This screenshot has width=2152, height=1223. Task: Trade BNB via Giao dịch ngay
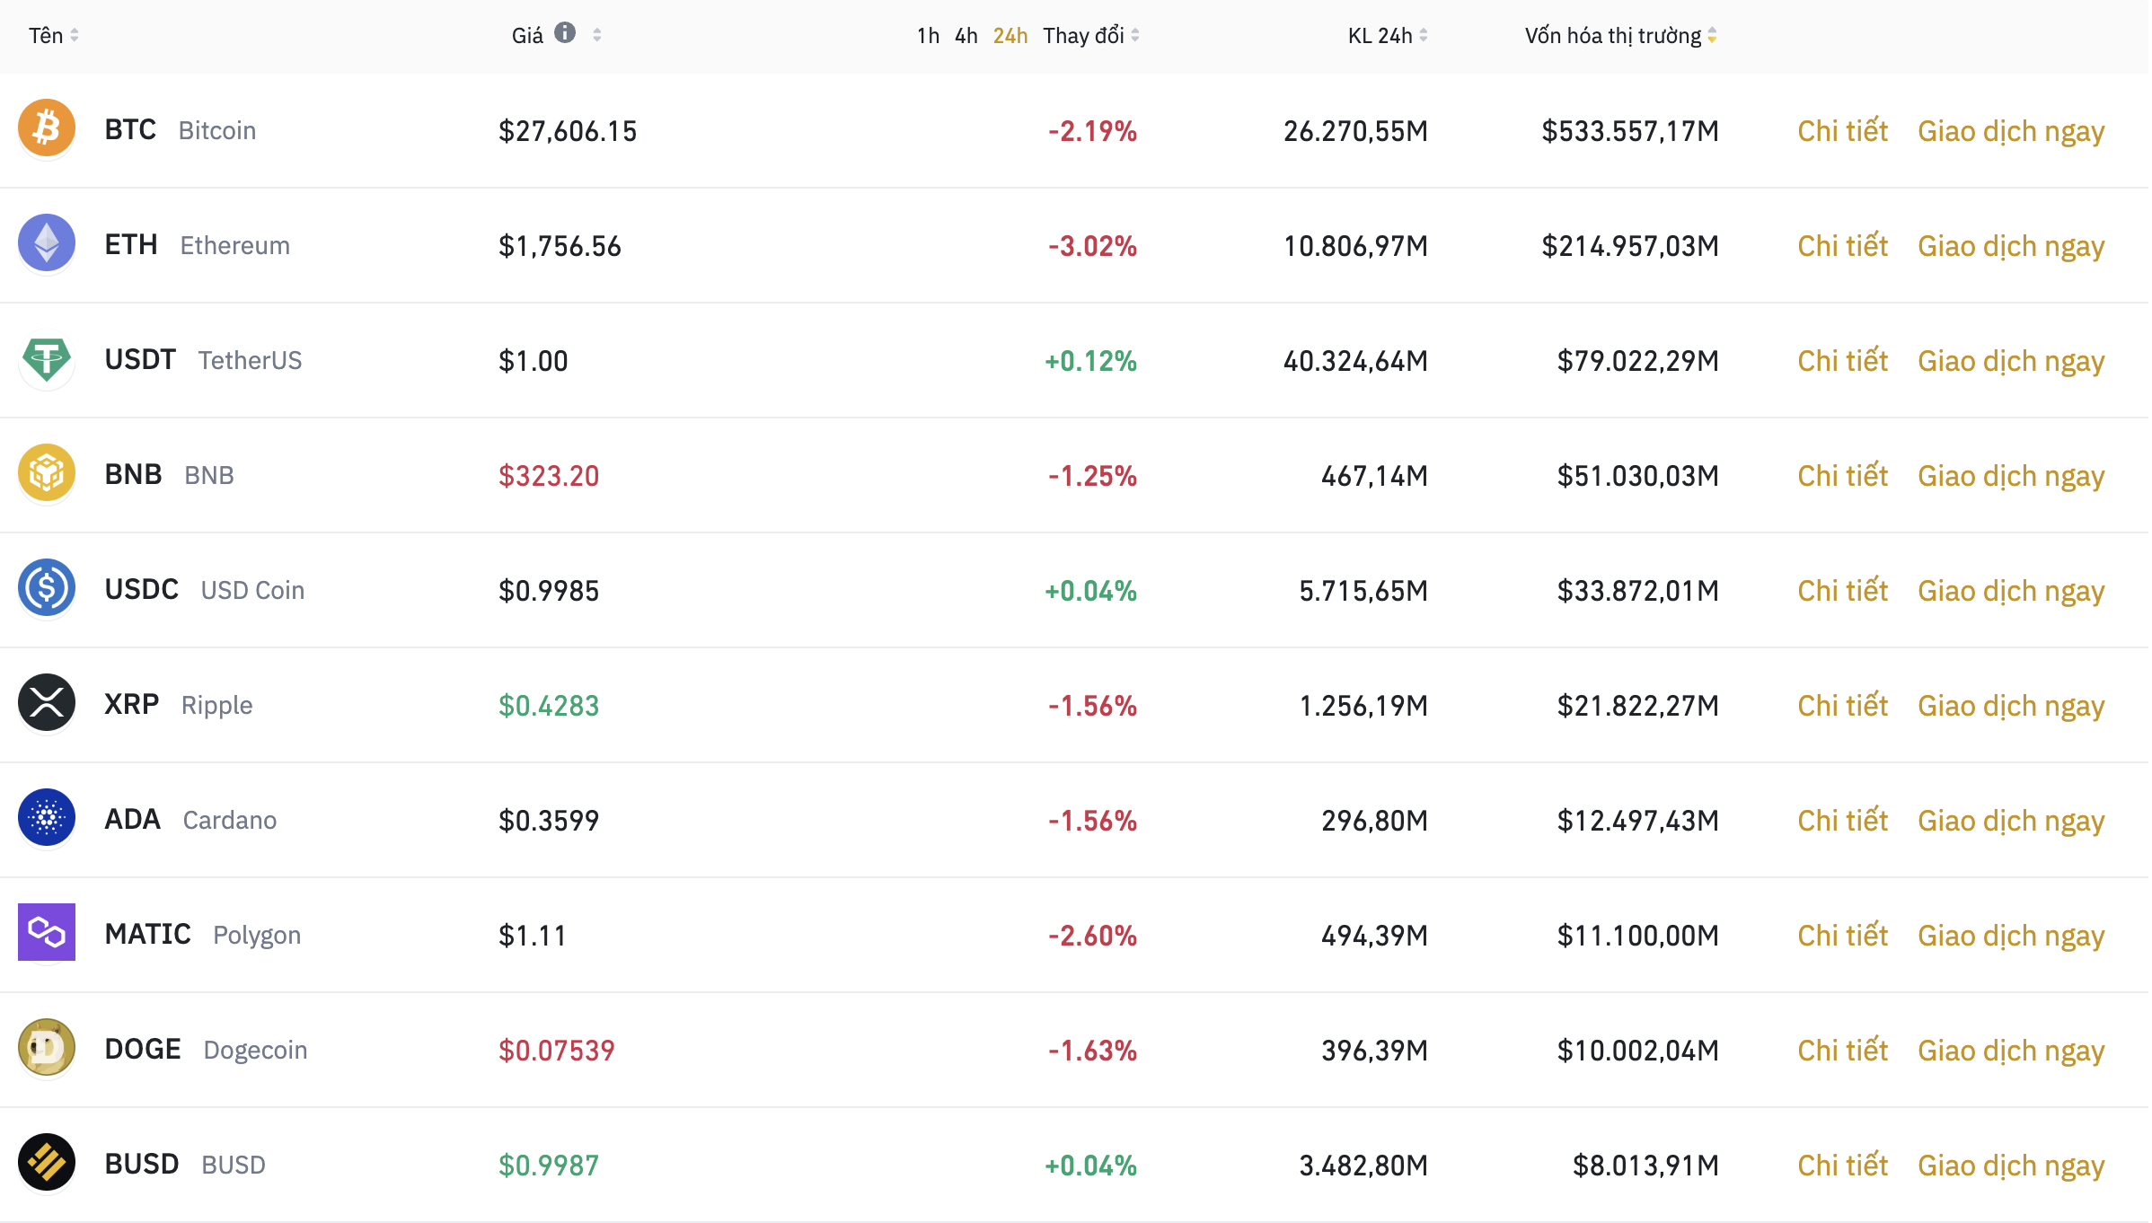tap(2011, 478)
